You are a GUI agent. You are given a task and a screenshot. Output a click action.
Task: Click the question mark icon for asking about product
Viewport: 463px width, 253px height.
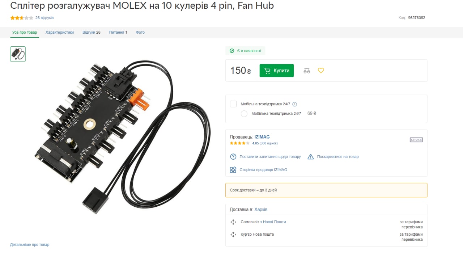click(x=233, y=157)
